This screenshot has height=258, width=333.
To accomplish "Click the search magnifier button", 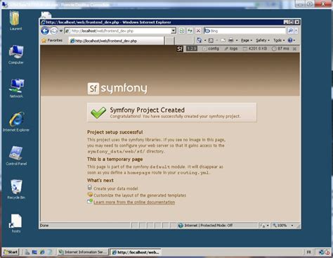I will pyautogui.click(x=290, y=30).
